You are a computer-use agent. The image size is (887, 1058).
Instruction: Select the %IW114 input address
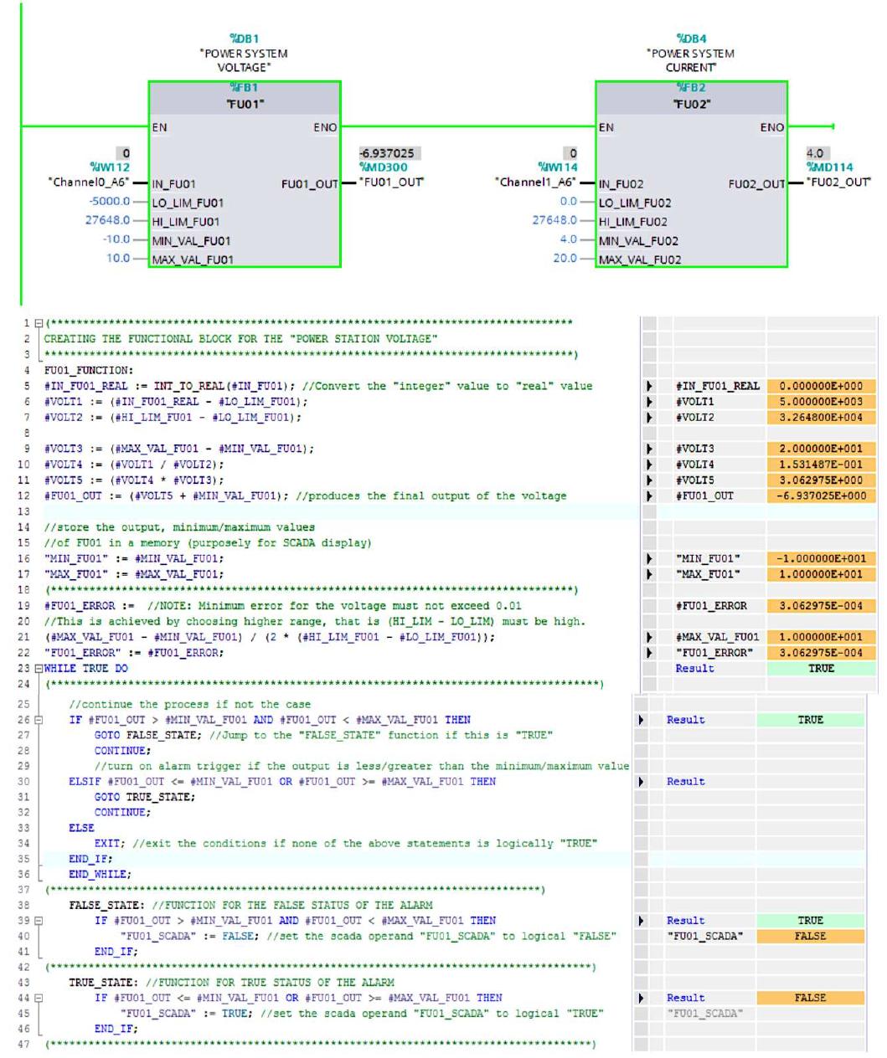point(557,167)
